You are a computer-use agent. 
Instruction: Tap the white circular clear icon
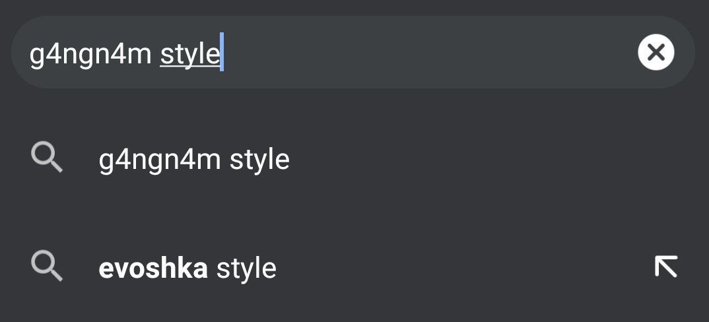pos(656,52)
